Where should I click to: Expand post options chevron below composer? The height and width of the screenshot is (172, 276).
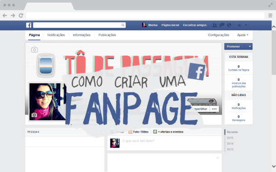coord(218,158)
